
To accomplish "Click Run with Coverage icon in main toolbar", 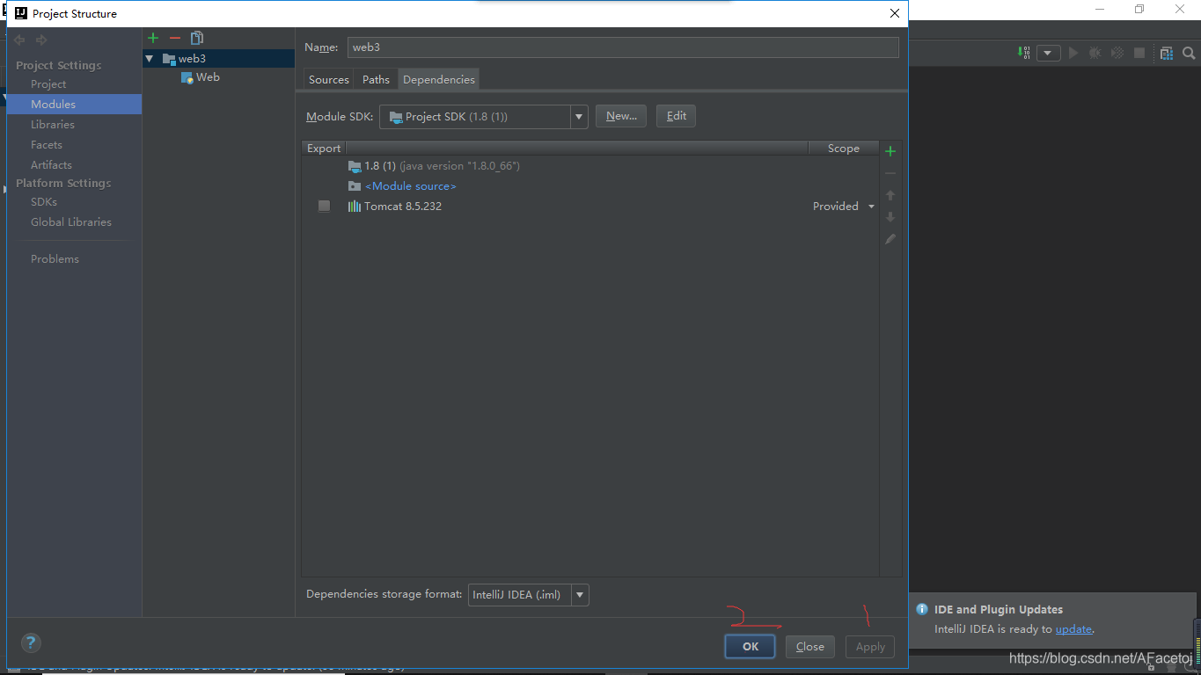I will [1117, 53].
